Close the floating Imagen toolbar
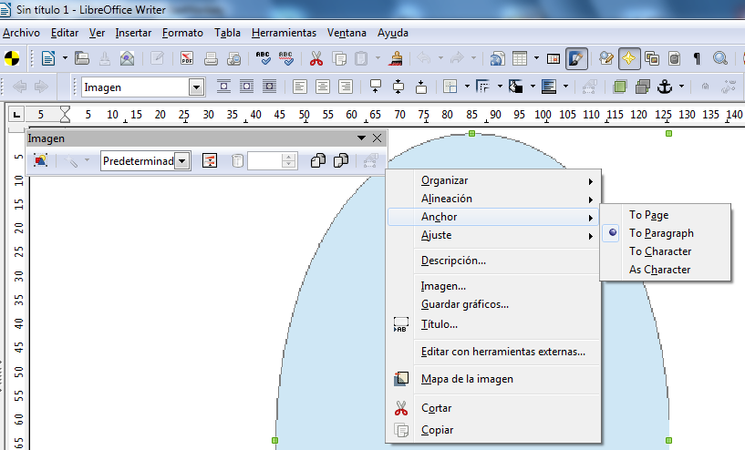745x450 pixels. [378, 138]
